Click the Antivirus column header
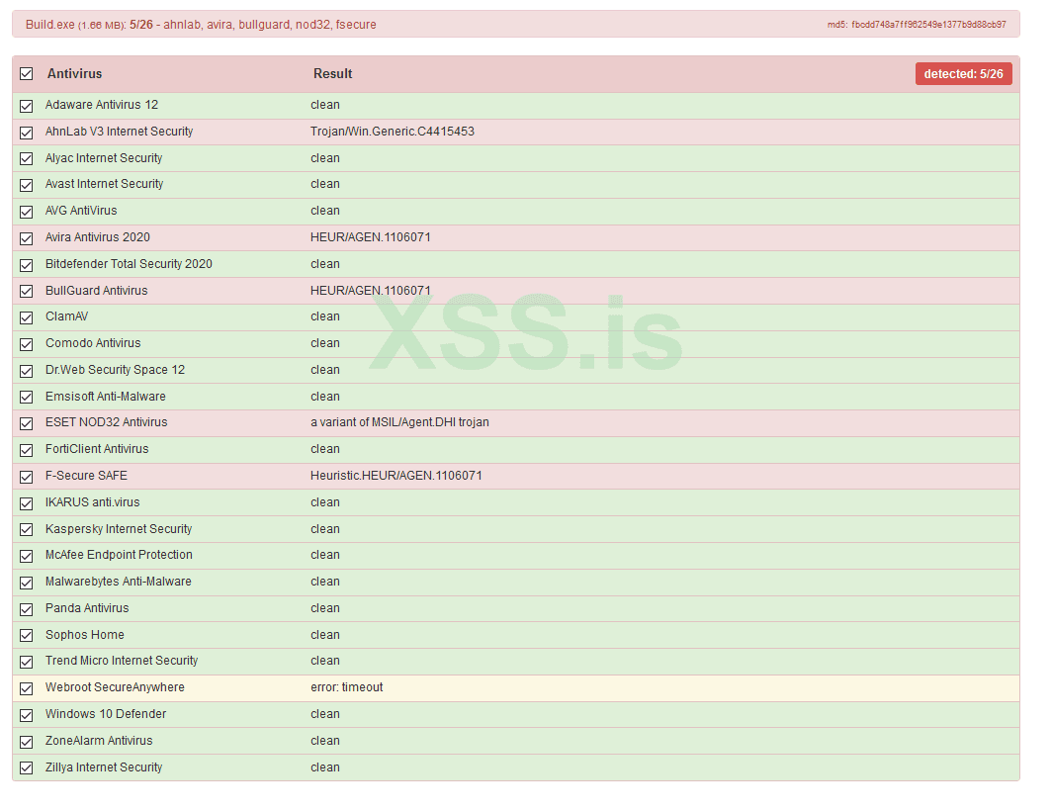 tap(74, 74)
